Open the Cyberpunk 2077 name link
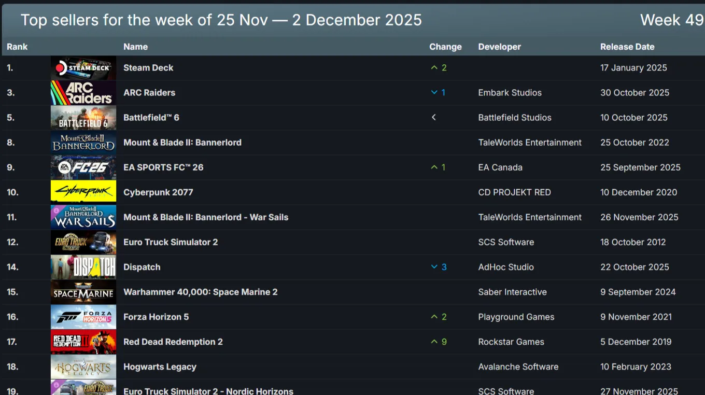Image resolution: width=705 pixels, height=395 pixels. [158, 192]
